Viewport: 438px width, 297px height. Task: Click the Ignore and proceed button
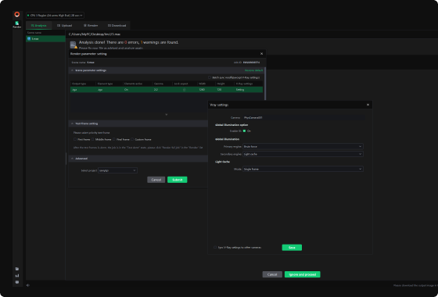(303, 274)
